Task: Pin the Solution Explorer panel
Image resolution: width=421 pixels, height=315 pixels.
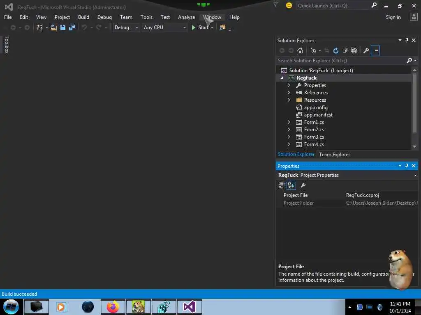Action: click(407, 40)
